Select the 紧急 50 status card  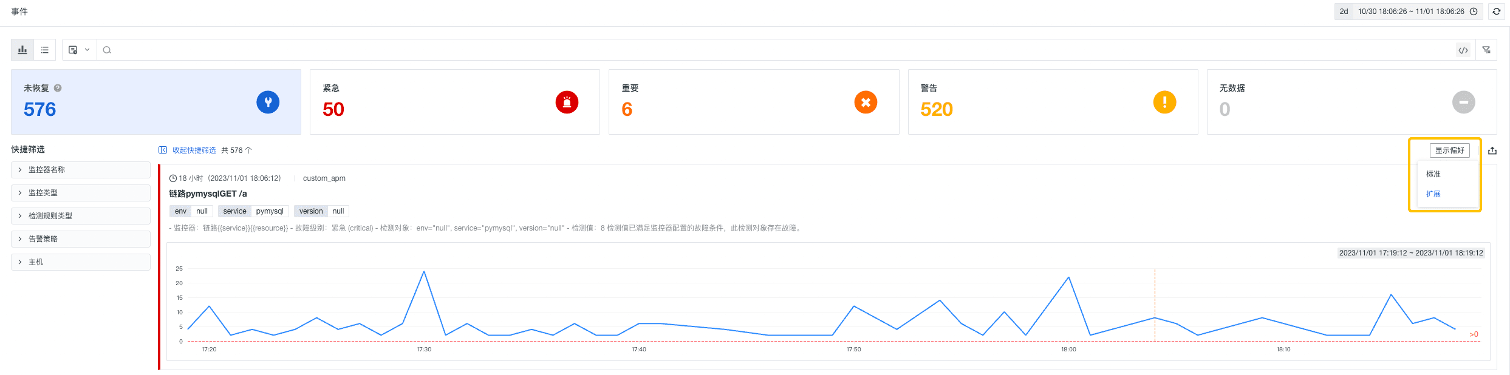click(x=455, y=102)
